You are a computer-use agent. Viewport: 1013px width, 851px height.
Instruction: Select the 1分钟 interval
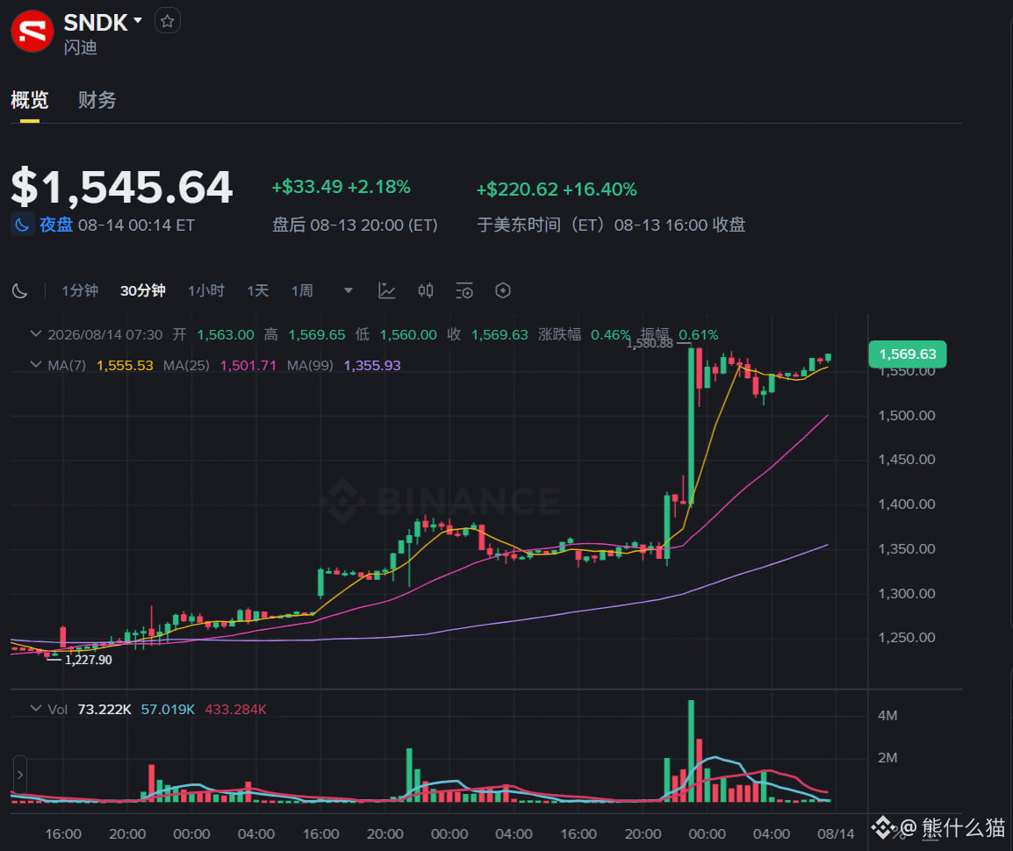pyautogui.click(x=80, y=290)
